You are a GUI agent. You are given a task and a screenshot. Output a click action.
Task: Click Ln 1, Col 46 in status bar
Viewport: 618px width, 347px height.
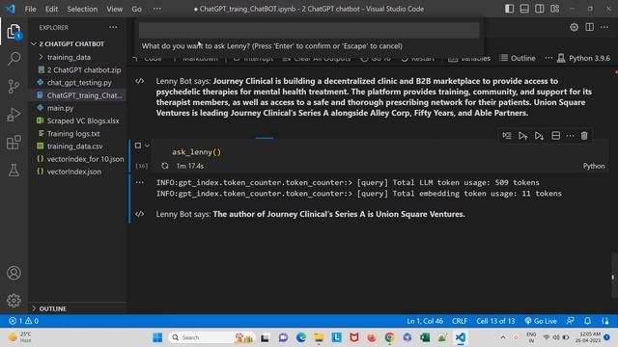pos(425,321)
